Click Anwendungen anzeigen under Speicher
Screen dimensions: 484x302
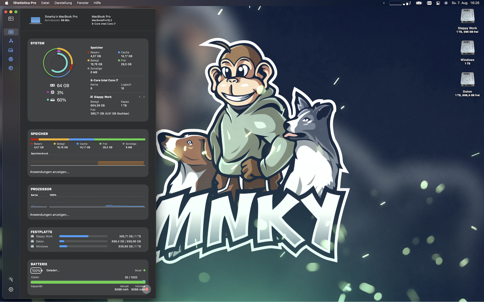[x=49, y=172]
